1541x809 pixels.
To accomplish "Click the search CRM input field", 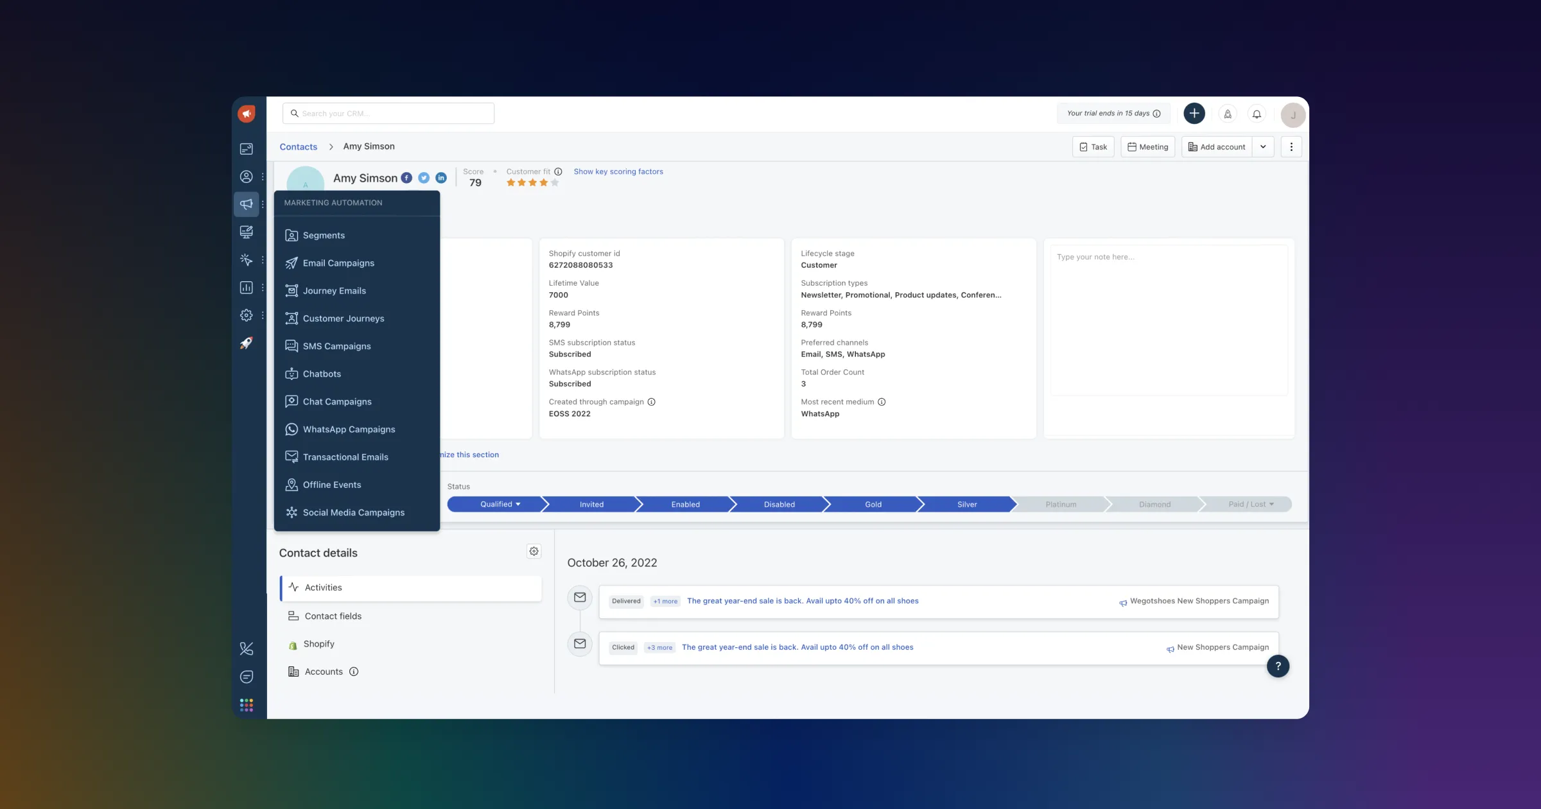I will [x=389, y=113].
